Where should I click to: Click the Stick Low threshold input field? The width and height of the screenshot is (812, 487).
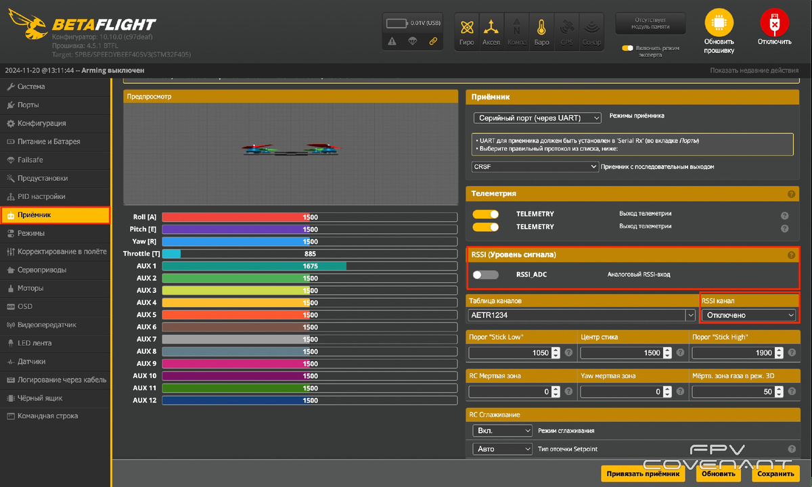(x=514, y=353)
